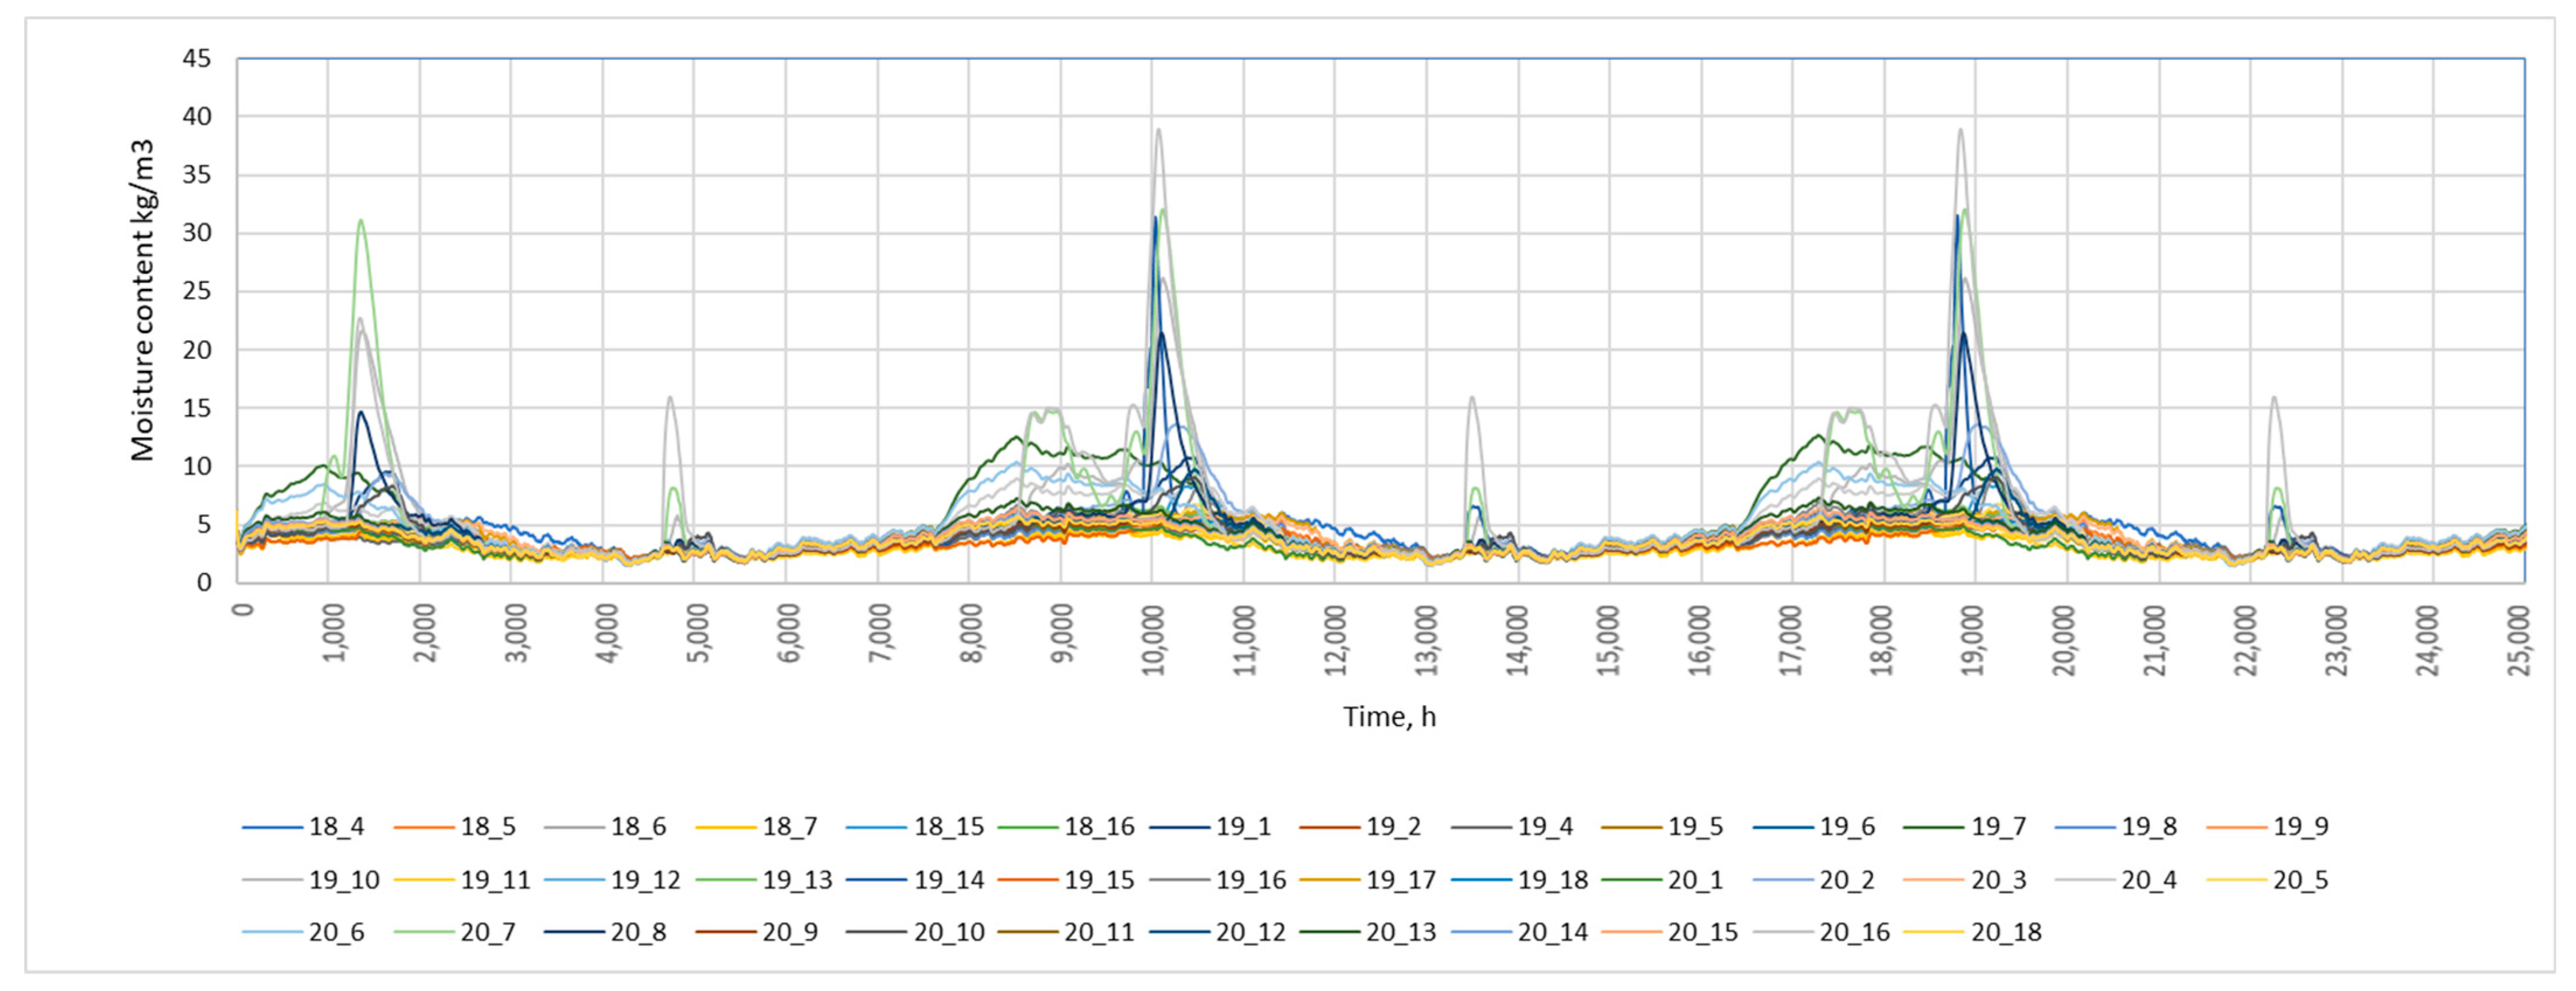Click the 18,000 x-axis tick label
Viewport: 2576px width, 991px height.
[1882, 640]
